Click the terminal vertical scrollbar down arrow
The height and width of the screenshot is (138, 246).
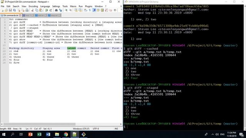[x=245, y=129]
